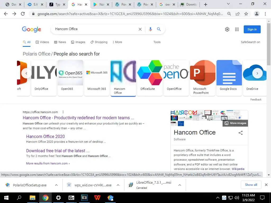Screen dimensions: 271x203
Task: Open the tab search chevron
Action: 228,4
